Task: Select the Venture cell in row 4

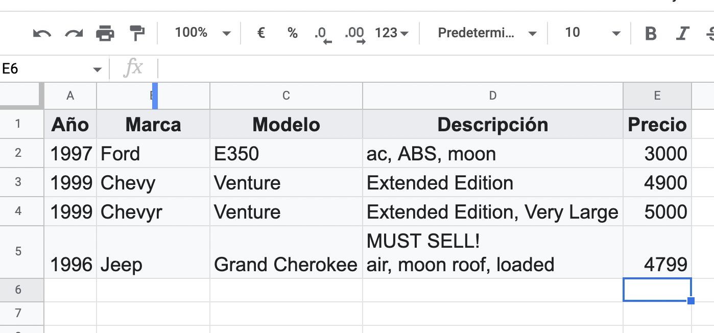Action: (286, 211)
